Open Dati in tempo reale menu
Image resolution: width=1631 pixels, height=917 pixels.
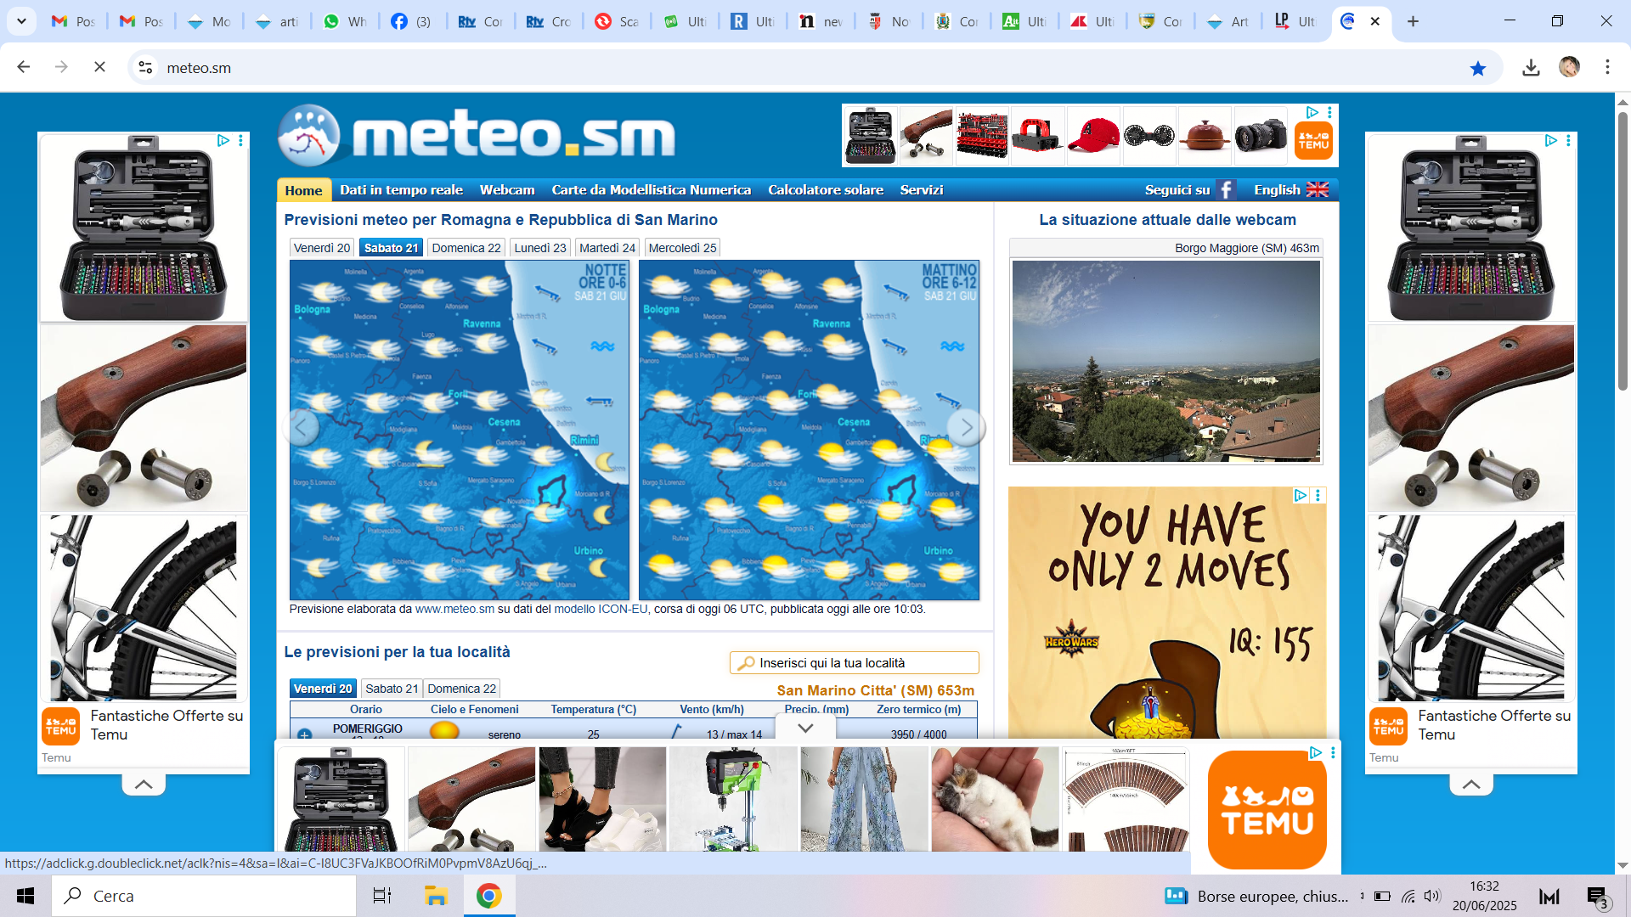pos(401,190)
